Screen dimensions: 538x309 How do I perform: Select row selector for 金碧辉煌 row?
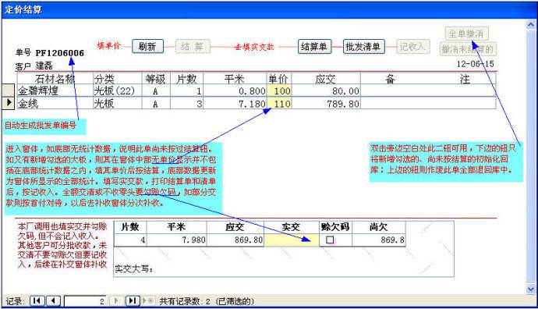[x=9, y=91]
